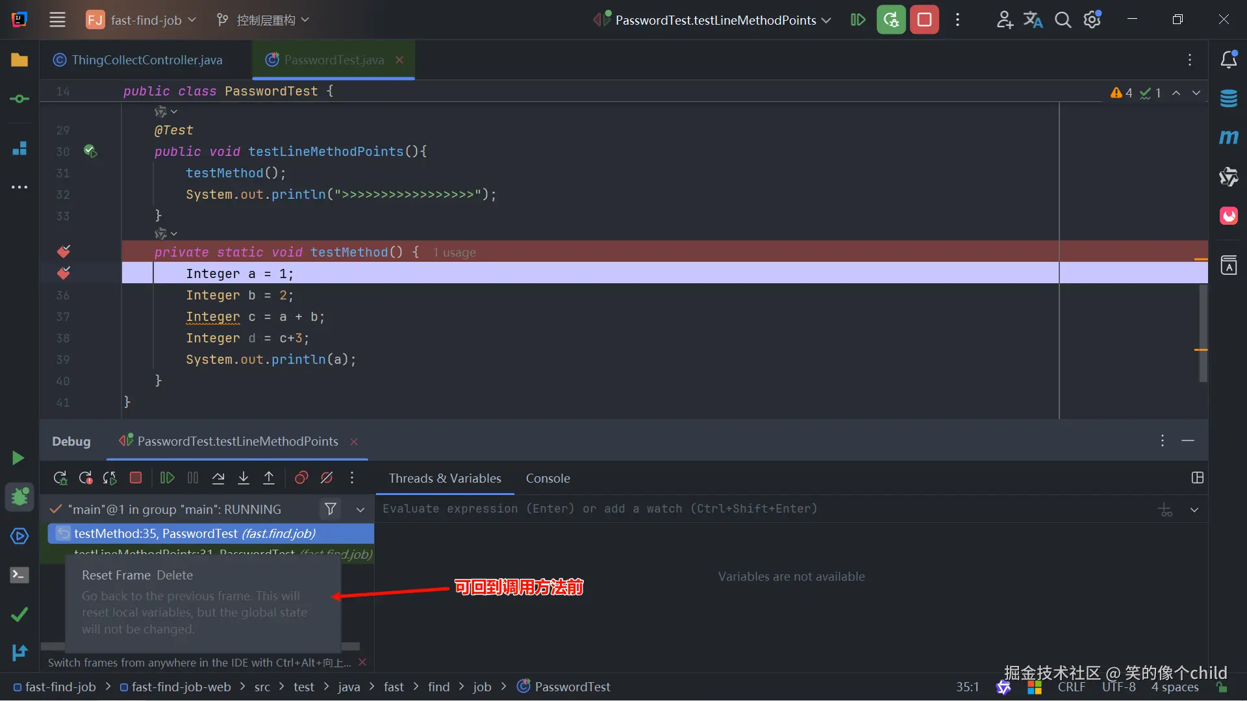Open Code With Me collaboration icon
Viewport: 1247px width, 701px height.
1004,19
